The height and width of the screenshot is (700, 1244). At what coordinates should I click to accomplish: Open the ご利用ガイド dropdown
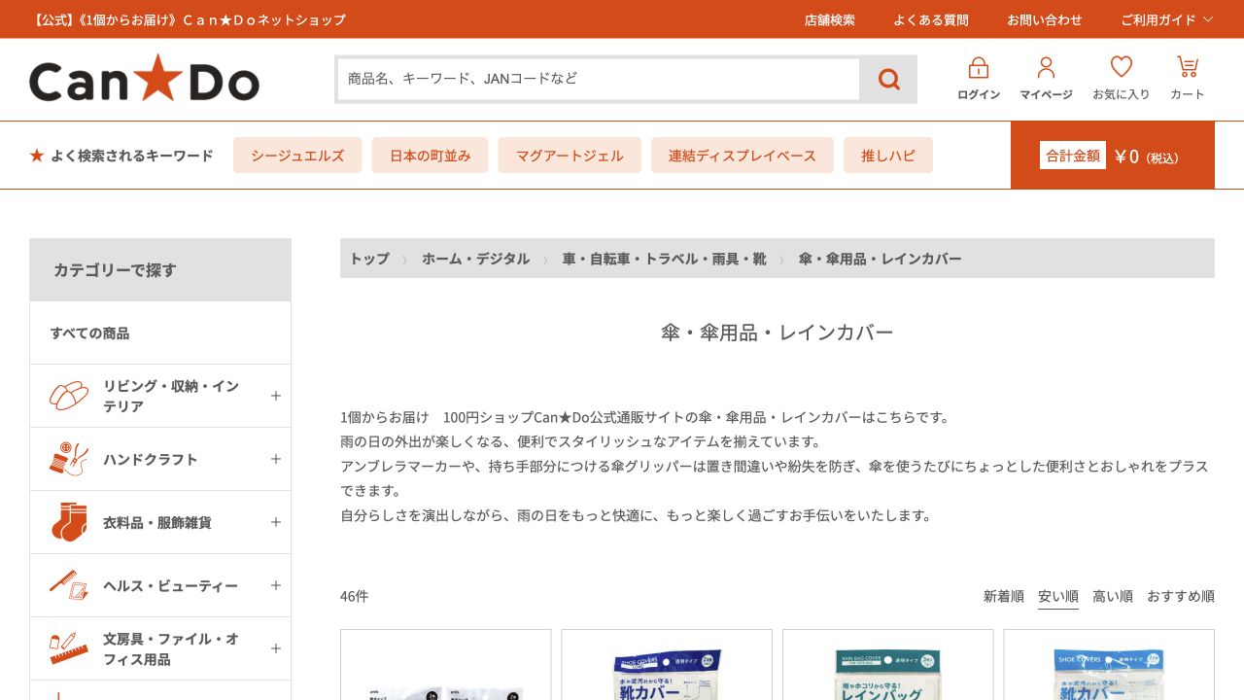pyautogui.click(x=1167, y=19)
